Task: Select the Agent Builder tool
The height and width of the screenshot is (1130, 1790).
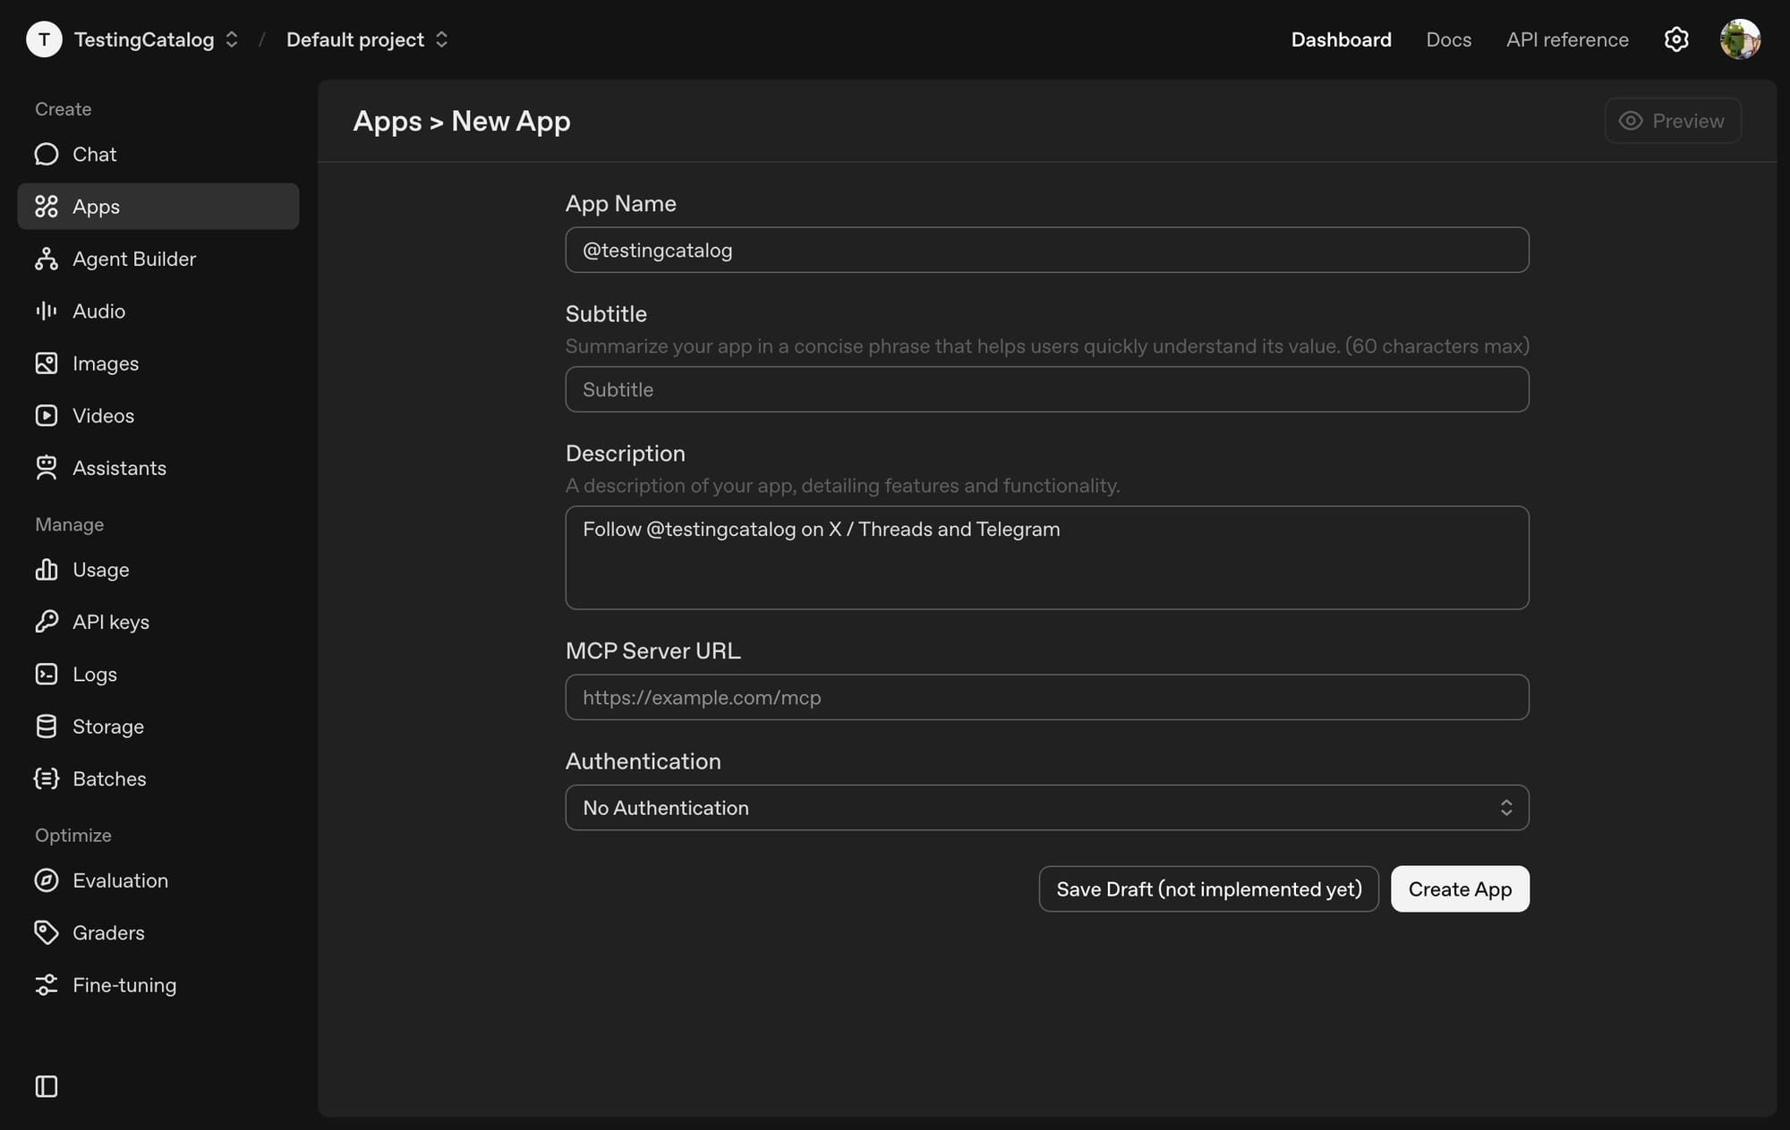Action: coord(134,259)
